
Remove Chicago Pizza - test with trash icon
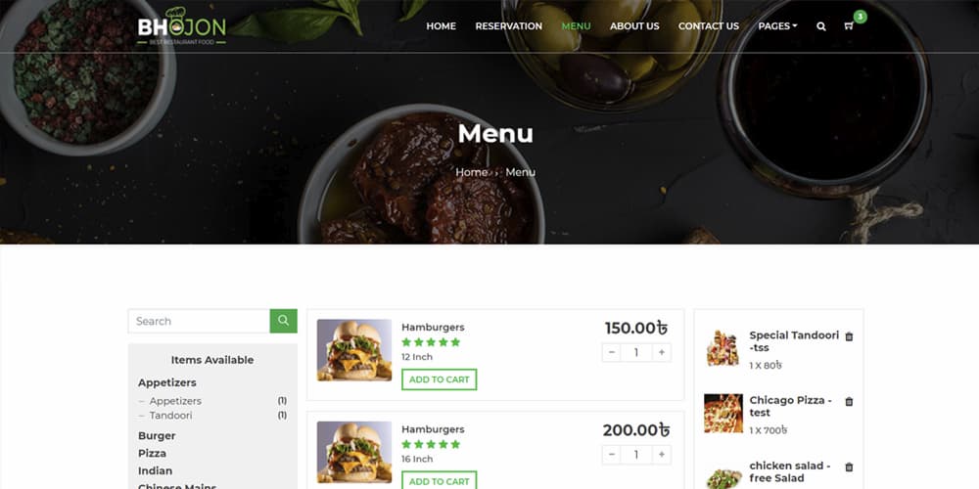(x=849, y=402)
